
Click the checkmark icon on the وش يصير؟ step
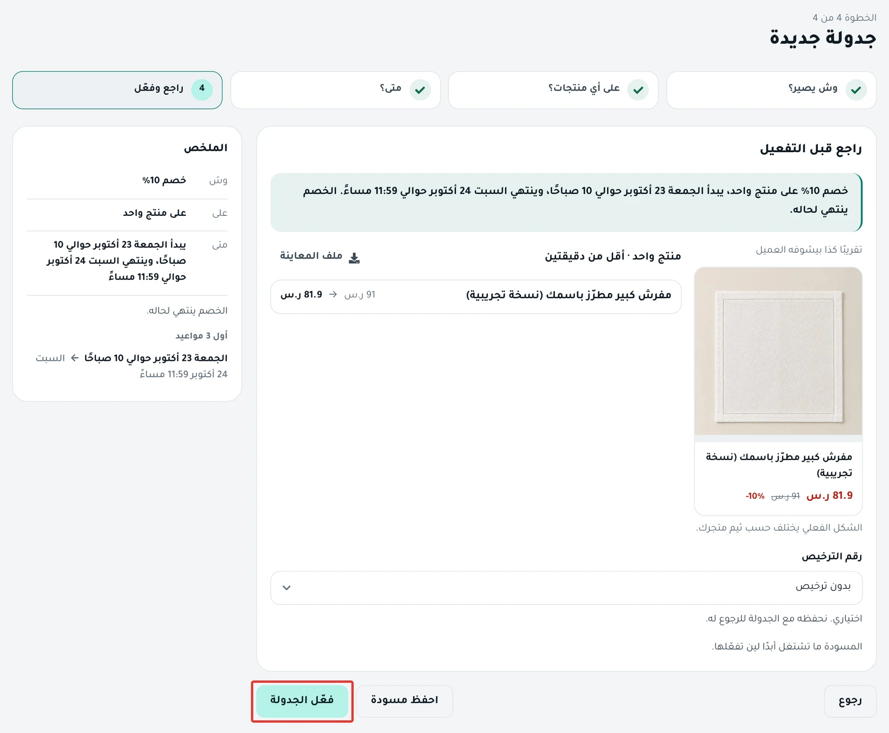(856, 90)
